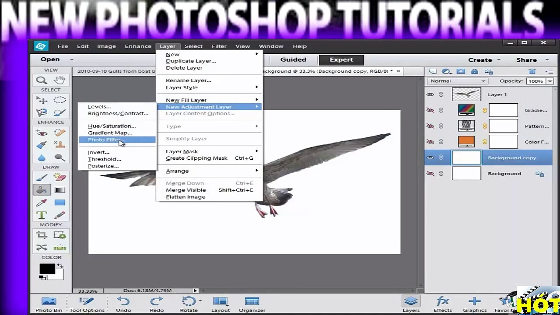
Task: Select the Blur tool droplet icon
Action: 42,157
